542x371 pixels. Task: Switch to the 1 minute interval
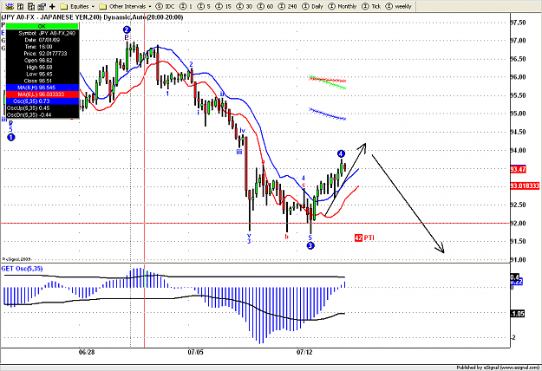click(x=186, y=6)
